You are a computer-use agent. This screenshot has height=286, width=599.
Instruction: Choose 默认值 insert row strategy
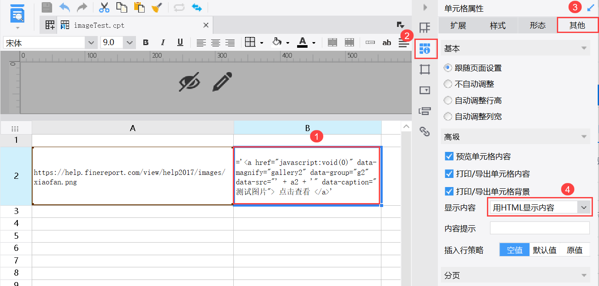pos(545,250)
